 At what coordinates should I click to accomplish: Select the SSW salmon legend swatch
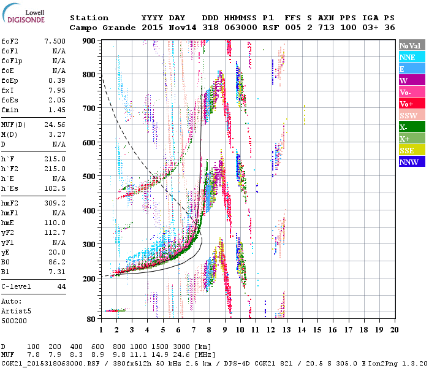tap(412, 115)
